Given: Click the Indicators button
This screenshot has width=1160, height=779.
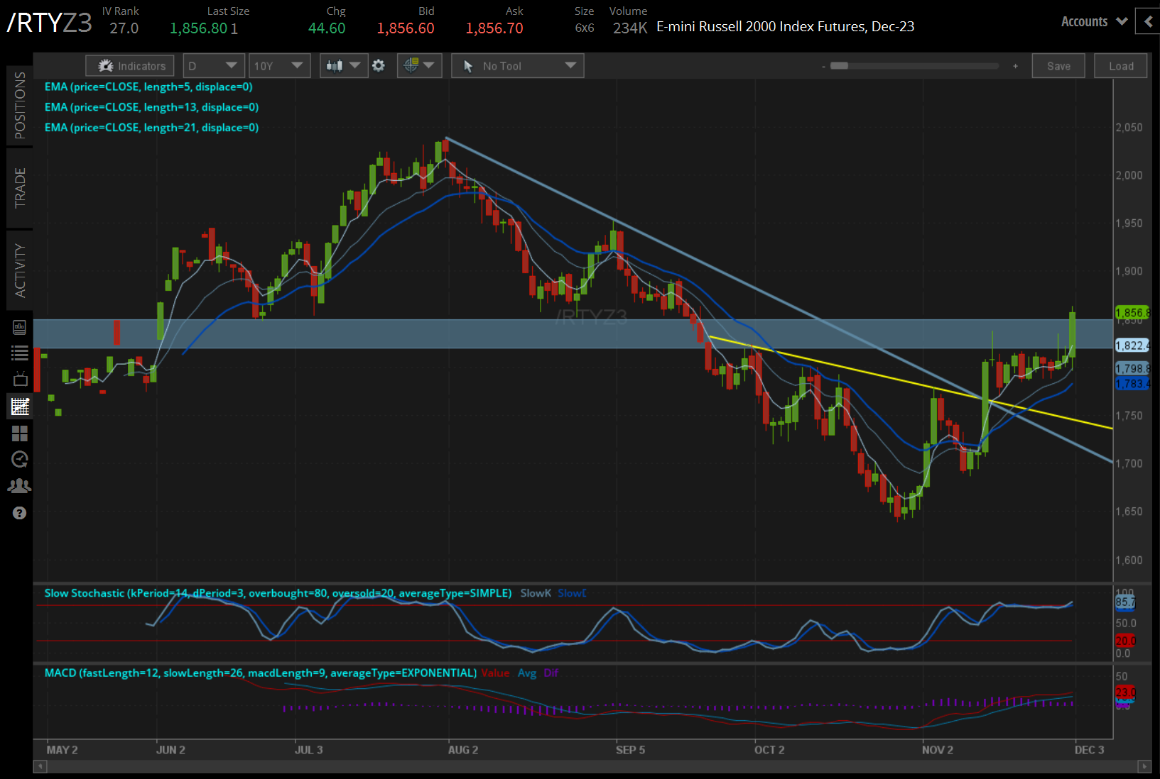Looking at the screenshot, I should click(x=130, y=66).
